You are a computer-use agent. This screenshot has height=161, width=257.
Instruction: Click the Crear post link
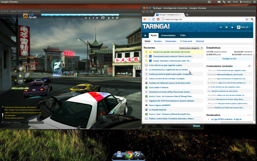(186, 41)
